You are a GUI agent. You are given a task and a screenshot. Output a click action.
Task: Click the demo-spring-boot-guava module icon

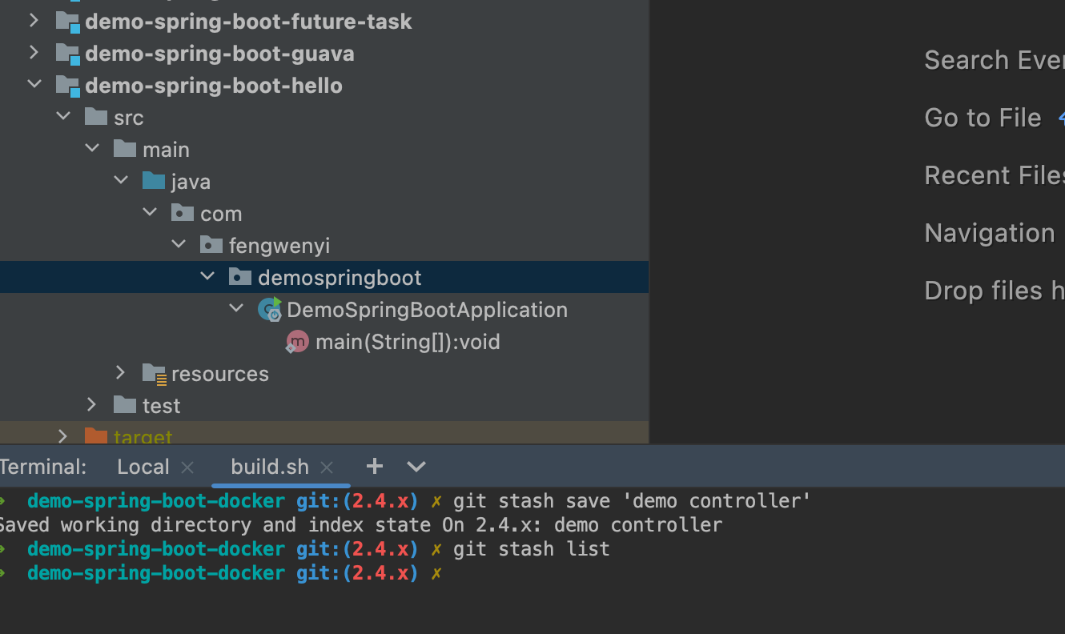(x=67, y=54)
